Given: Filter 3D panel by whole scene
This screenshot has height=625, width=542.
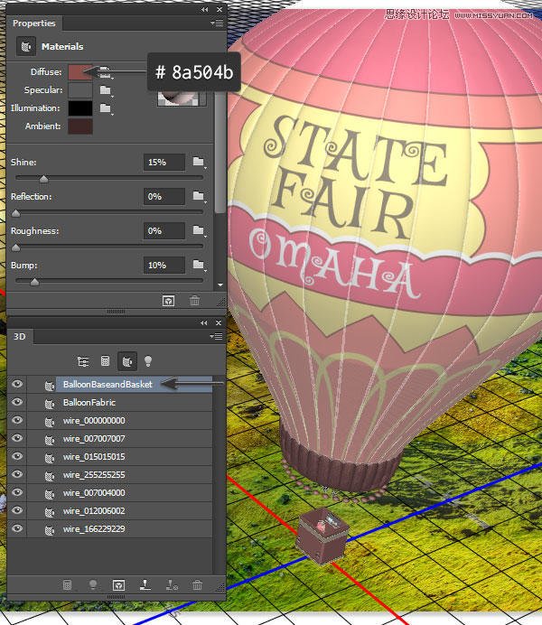Looking at the screenshot, I should 83,361.
